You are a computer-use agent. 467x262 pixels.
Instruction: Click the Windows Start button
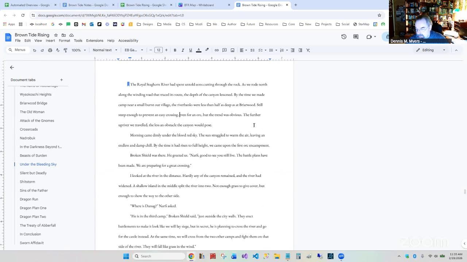coord(126,256)
